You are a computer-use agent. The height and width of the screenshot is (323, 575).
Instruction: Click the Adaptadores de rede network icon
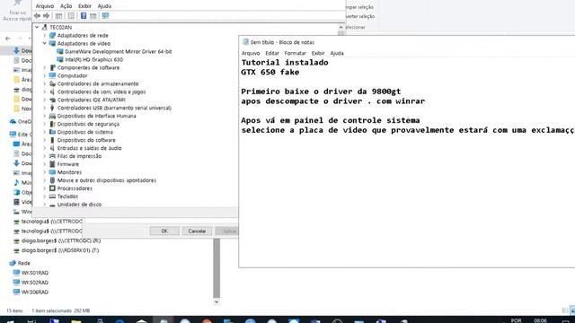coord(52,36)
